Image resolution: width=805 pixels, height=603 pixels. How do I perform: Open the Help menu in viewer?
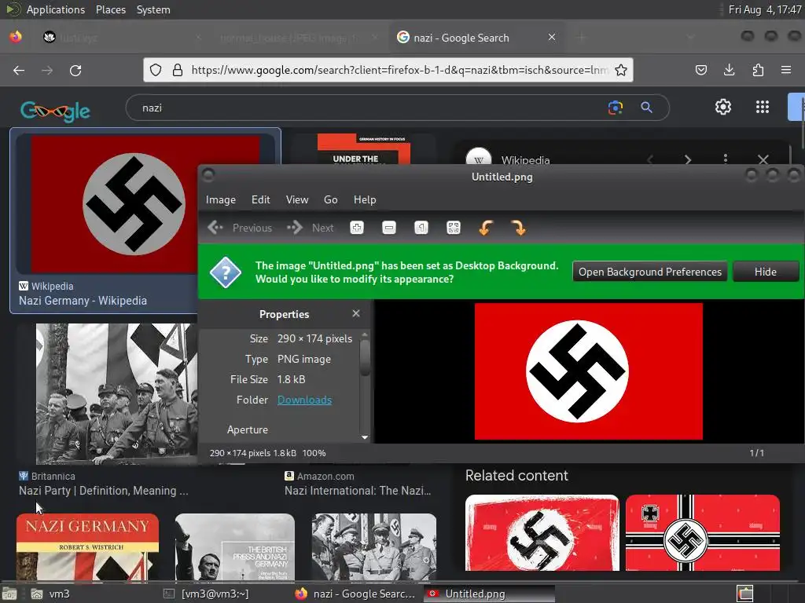[365, 199]
